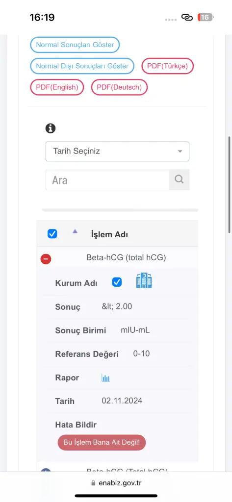Download PDF(Deutsch) report

point(119,87)
